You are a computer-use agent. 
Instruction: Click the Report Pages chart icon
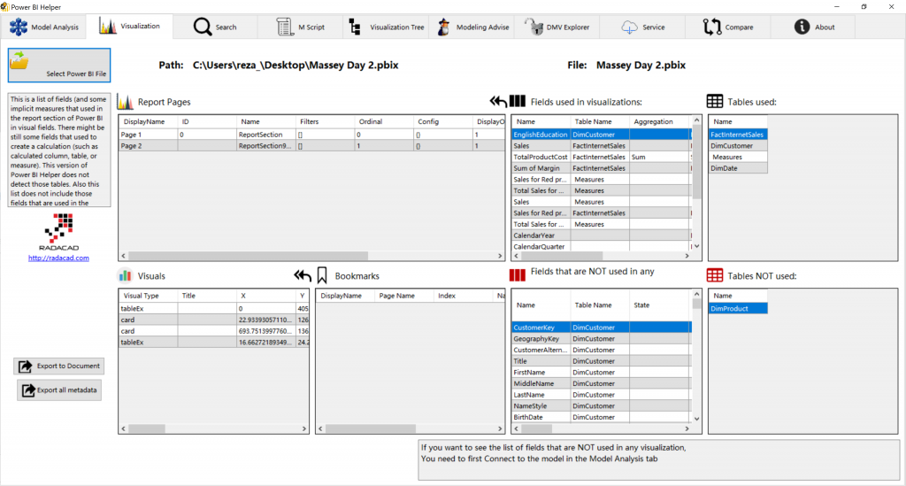pos(126,102)
